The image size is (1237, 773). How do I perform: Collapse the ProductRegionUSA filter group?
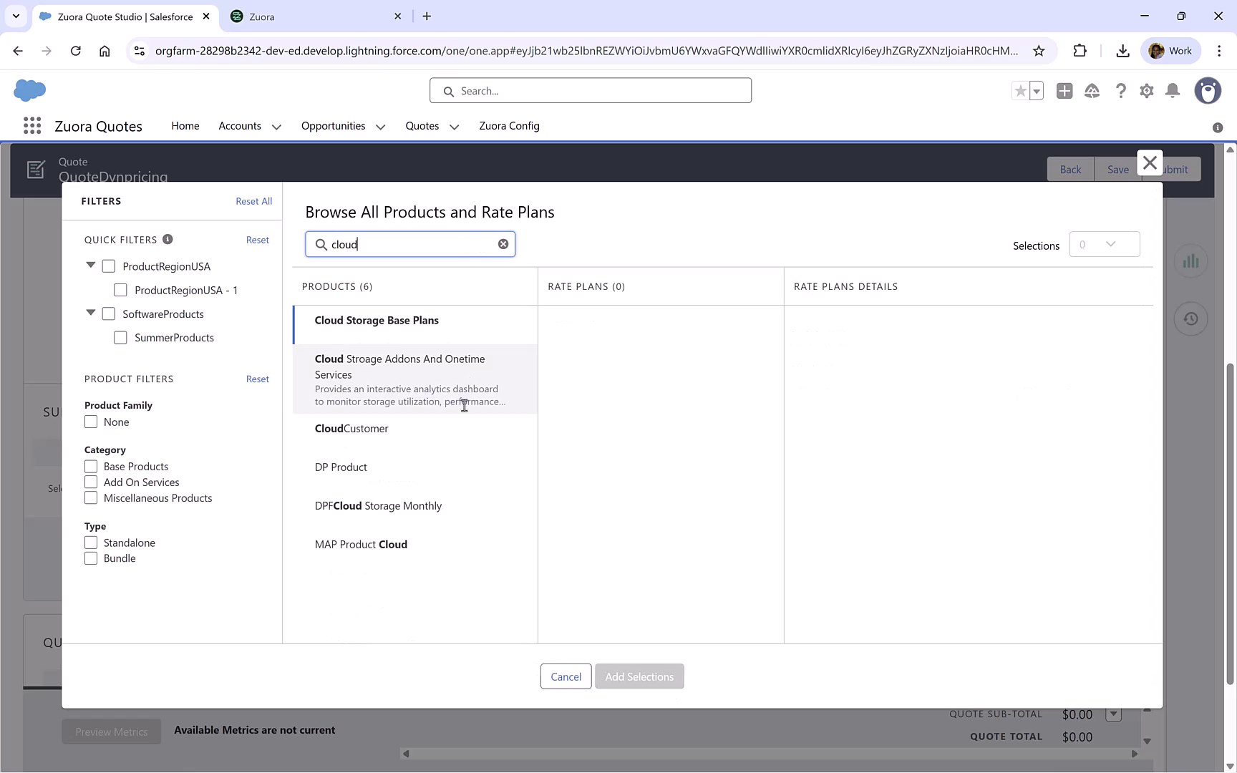coord(90,265)
